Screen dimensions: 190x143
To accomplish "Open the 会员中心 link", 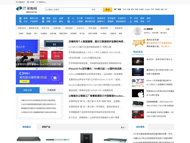I will pyautogui.click(x=147, y=33).
